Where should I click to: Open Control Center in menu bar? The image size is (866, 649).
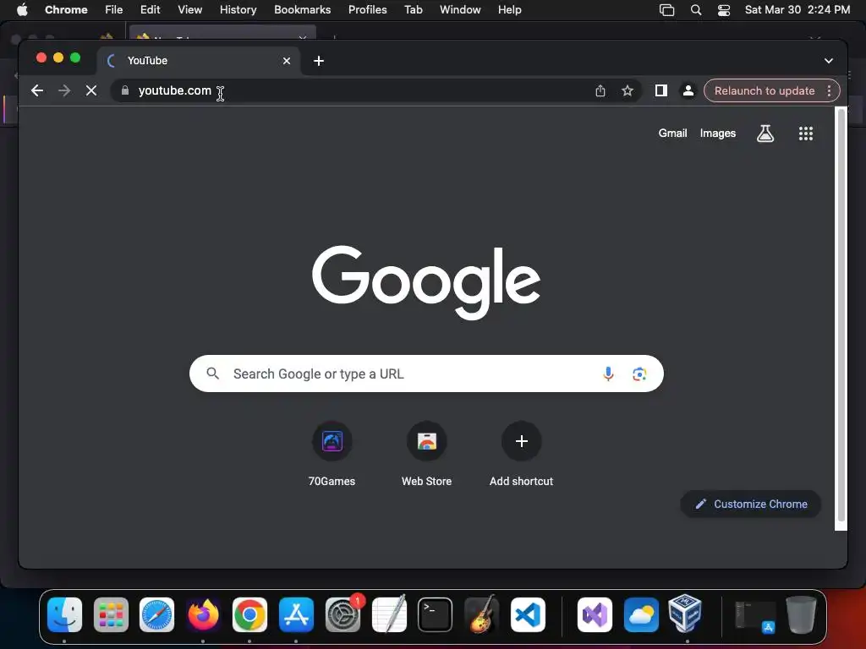724,10
